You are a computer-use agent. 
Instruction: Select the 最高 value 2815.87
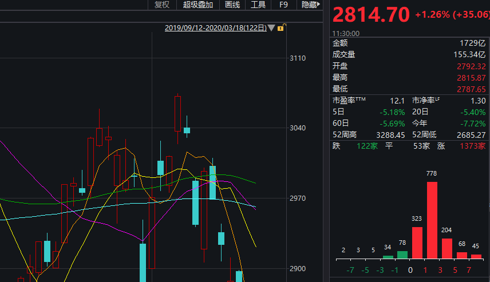coord(471,78)
